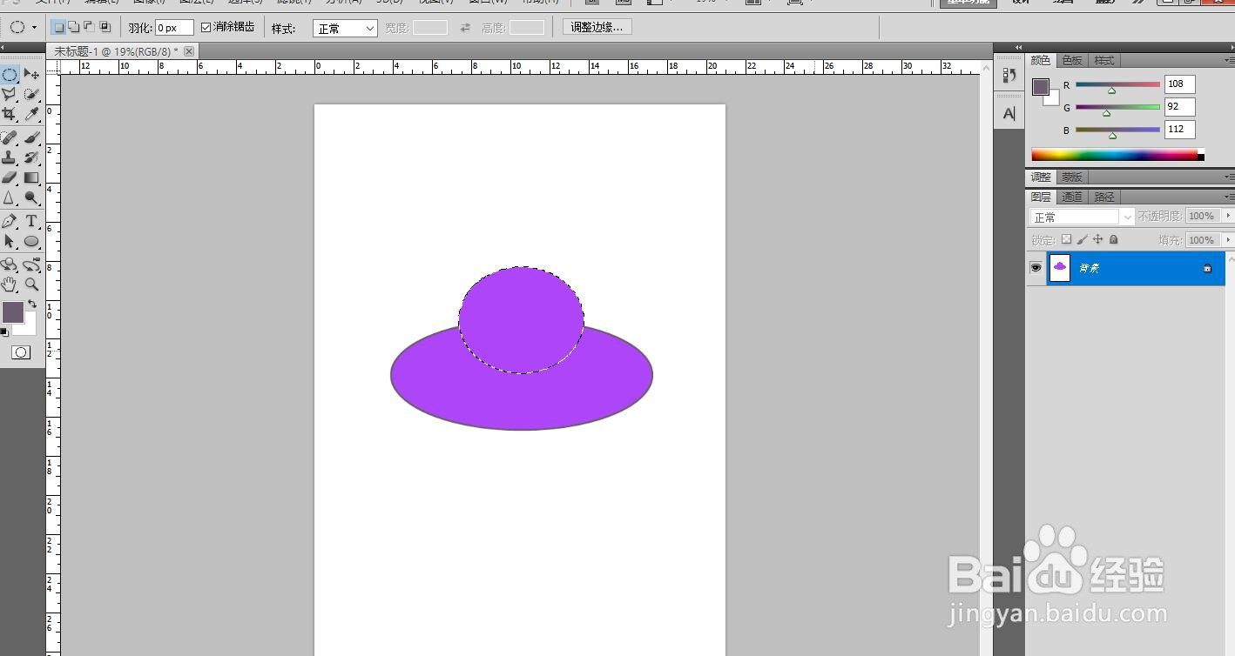1235x656 pixels.
Task: Select the Elliptical Marquee tool
Action: (10, 75)
